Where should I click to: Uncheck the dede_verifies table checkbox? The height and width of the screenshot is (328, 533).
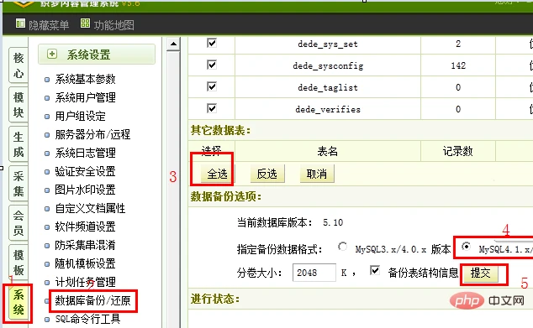pyautogui.click(x=212, y=108)
